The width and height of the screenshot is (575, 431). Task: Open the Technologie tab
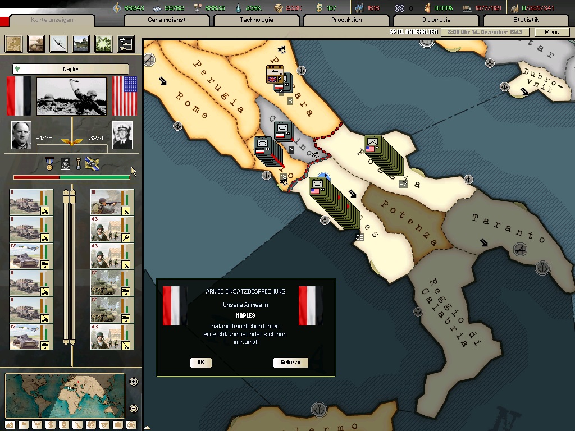click(257, 20)
